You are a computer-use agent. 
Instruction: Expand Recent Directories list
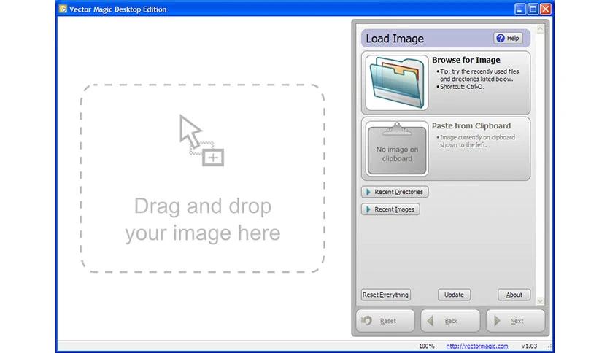395,192
